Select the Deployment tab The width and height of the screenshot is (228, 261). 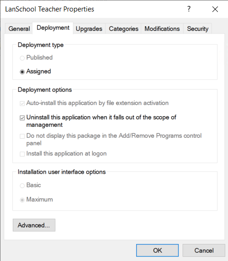pos(53,28)
